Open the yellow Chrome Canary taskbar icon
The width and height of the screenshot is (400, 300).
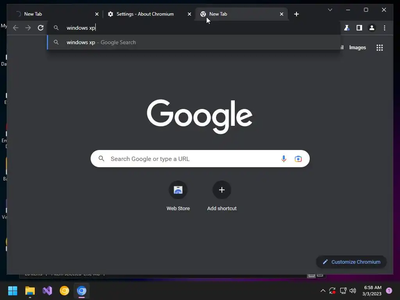64,291
